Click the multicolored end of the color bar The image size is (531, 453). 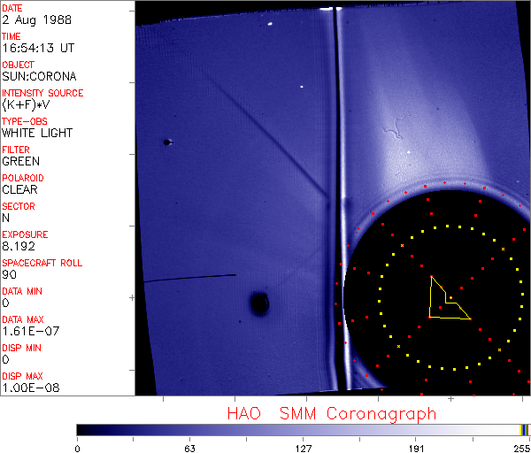click(x=526, y=429)
